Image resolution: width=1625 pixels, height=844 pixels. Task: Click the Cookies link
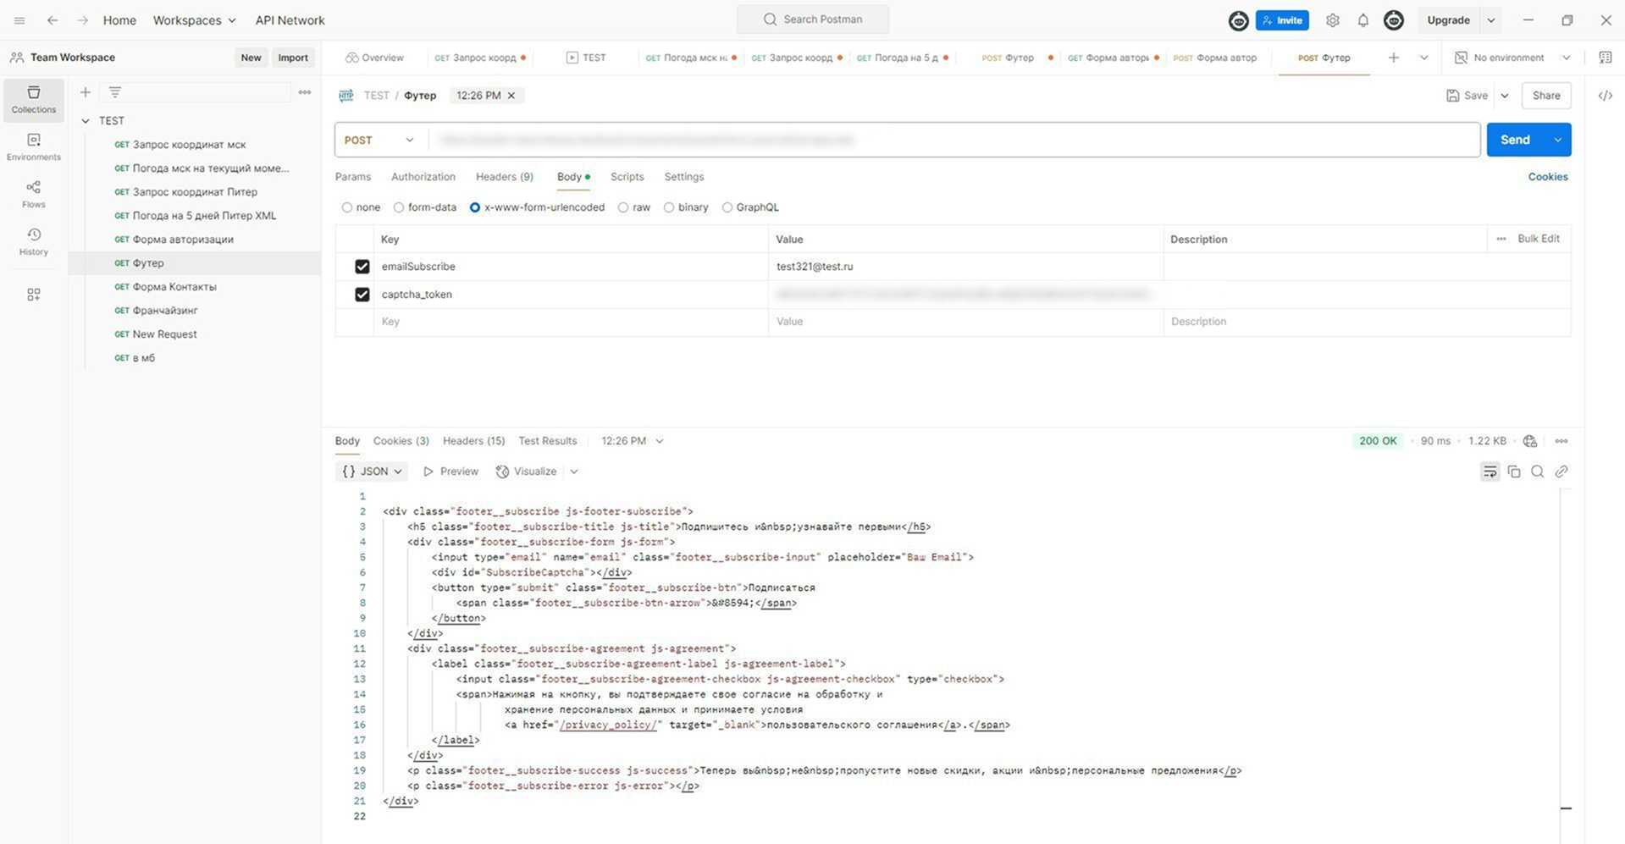(1547, 177)
